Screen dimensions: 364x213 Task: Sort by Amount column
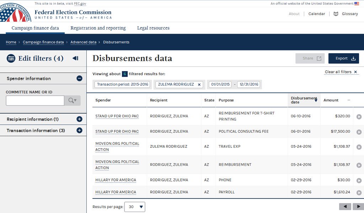tap(337, 100)
